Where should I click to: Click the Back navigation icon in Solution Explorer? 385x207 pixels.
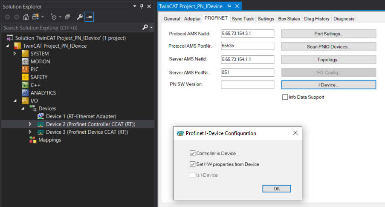click(x=8, y=17)
